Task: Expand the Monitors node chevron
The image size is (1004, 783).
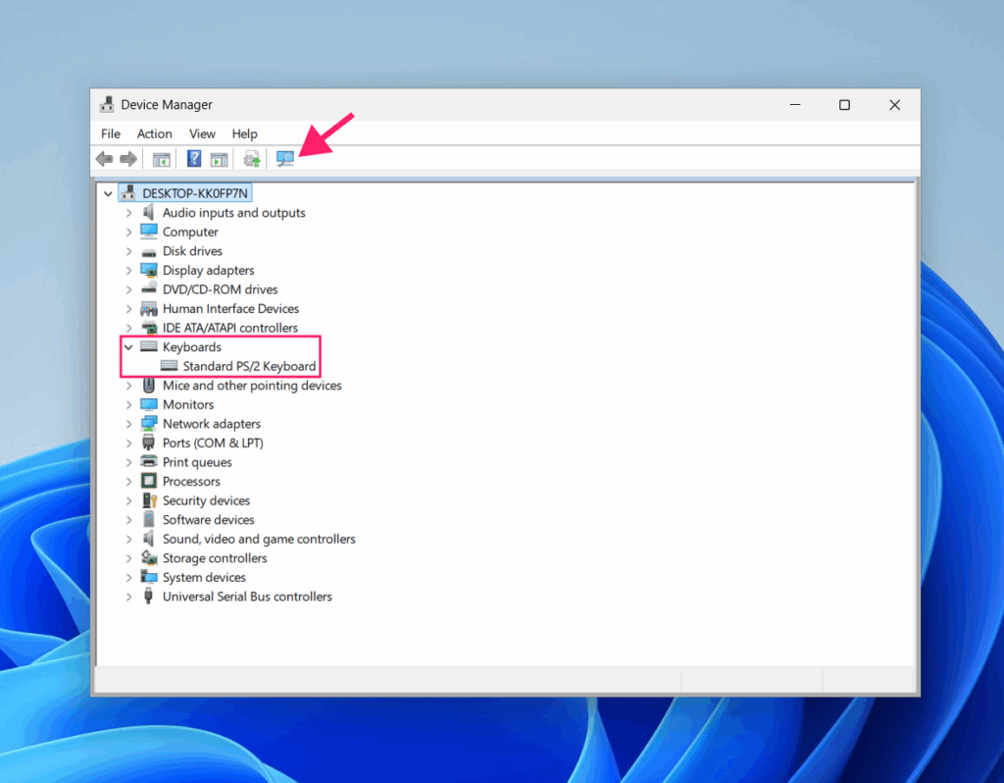Action: 128,405
